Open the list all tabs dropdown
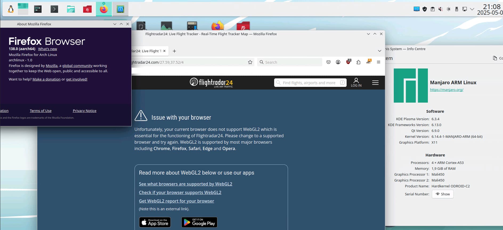This screenshot has height=230, width=503. coord(380,51)
